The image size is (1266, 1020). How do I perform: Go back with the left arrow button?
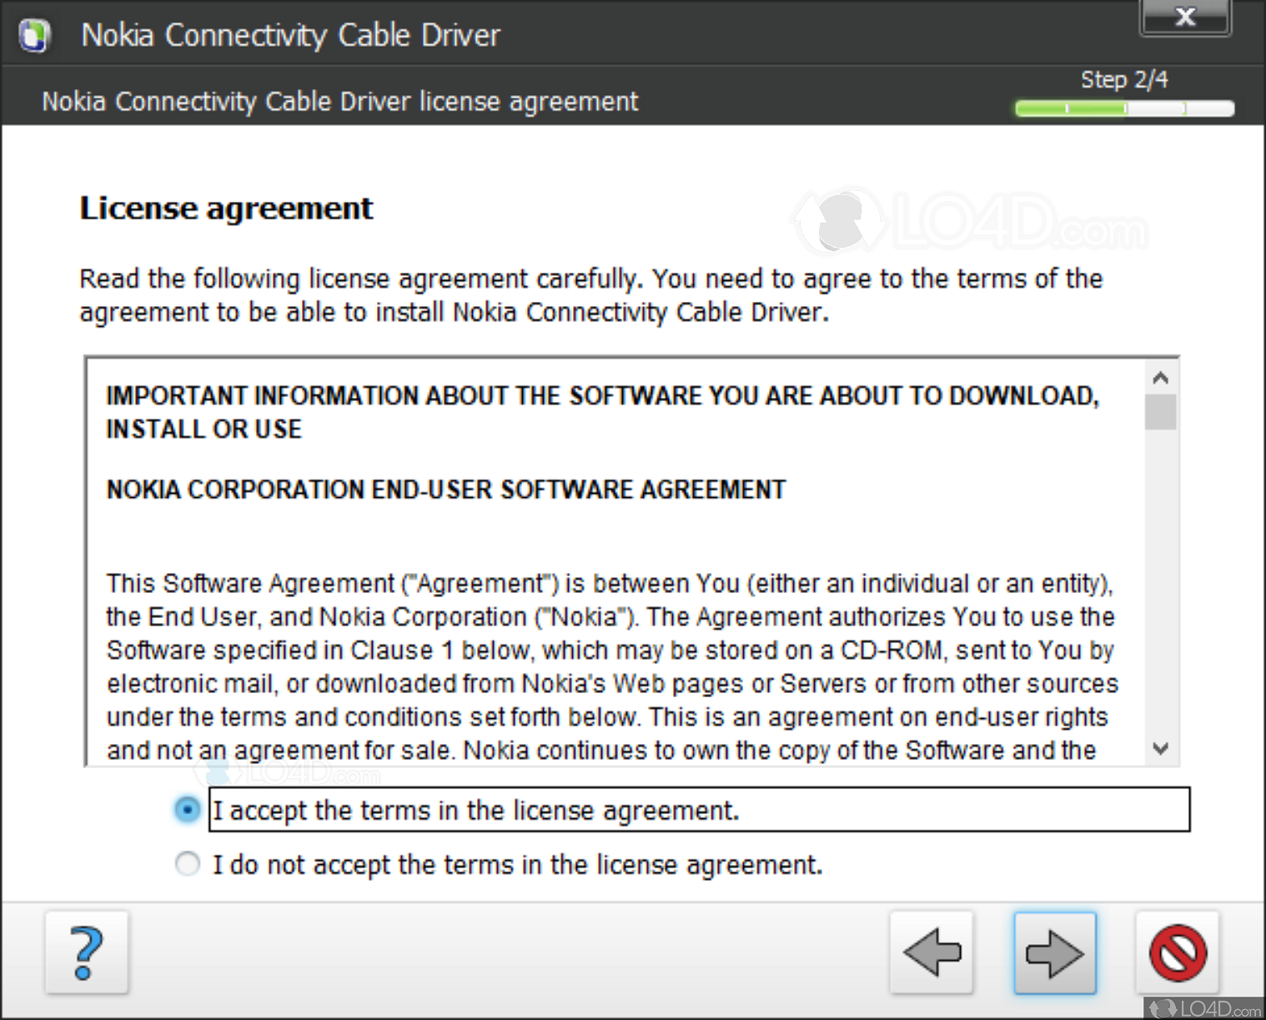932,952
